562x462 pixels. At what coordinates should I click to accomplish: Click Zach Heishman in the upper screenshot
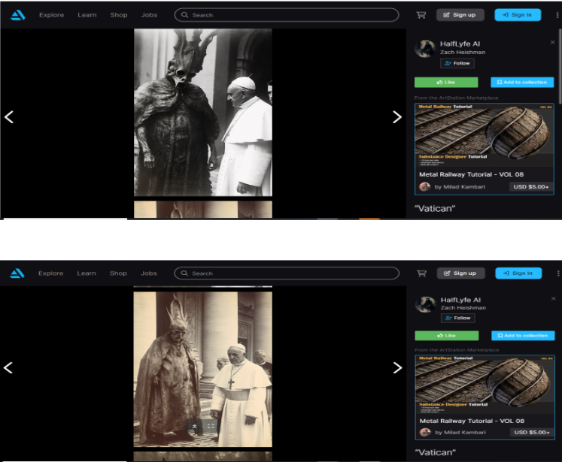point(463,53)
